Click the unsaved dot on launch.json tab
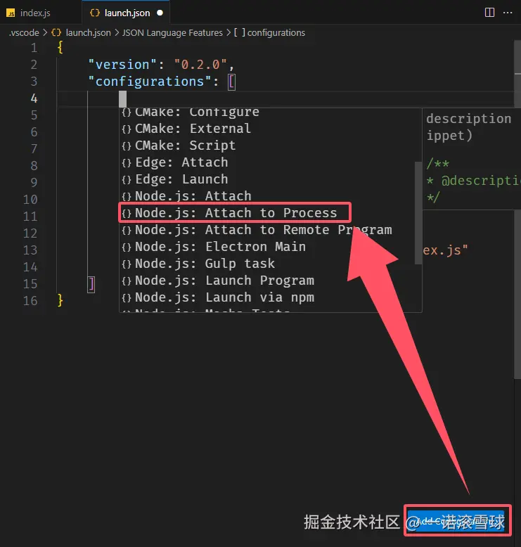This screenshot has height=547, width=521. (160, 13)
